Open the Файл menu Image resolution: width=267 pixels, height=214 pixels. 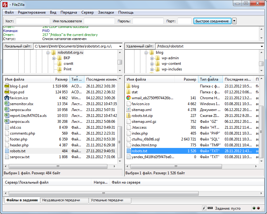point(9,12)
